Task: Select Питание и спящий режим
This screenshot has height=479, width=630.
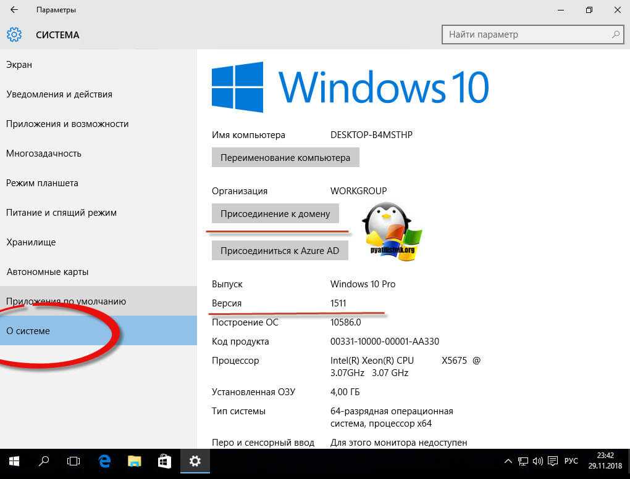Action: click(x=61, y=213)
